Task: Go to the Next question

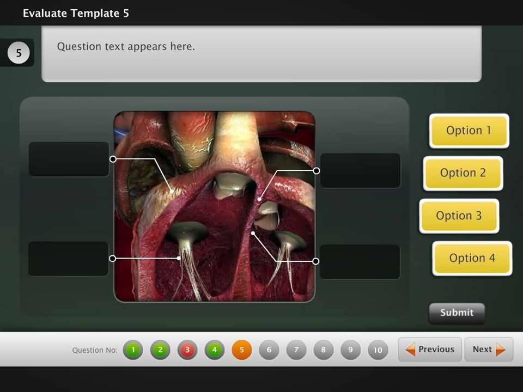Action: [x=489, y=350]
